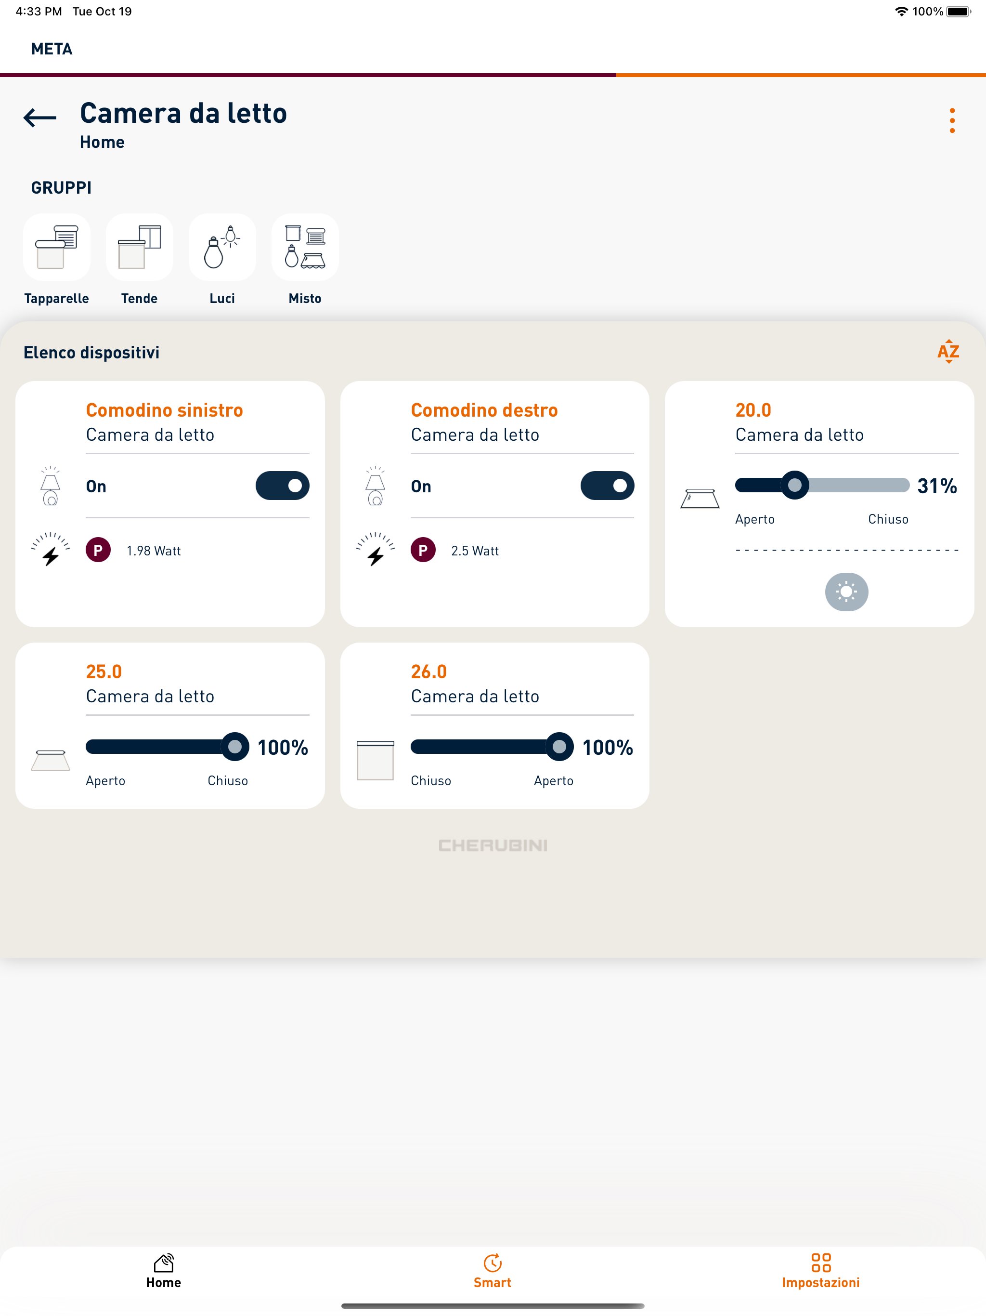This screenshot has width=986, height=1316.
Task: Open the Tapparelle group icon
Action: (56, 247)
